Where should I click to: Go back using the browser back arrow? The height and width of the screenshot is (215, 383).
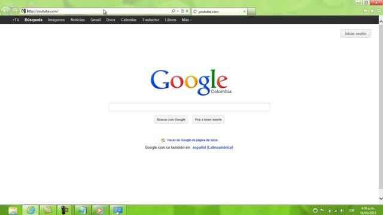[x=5, y=11]
